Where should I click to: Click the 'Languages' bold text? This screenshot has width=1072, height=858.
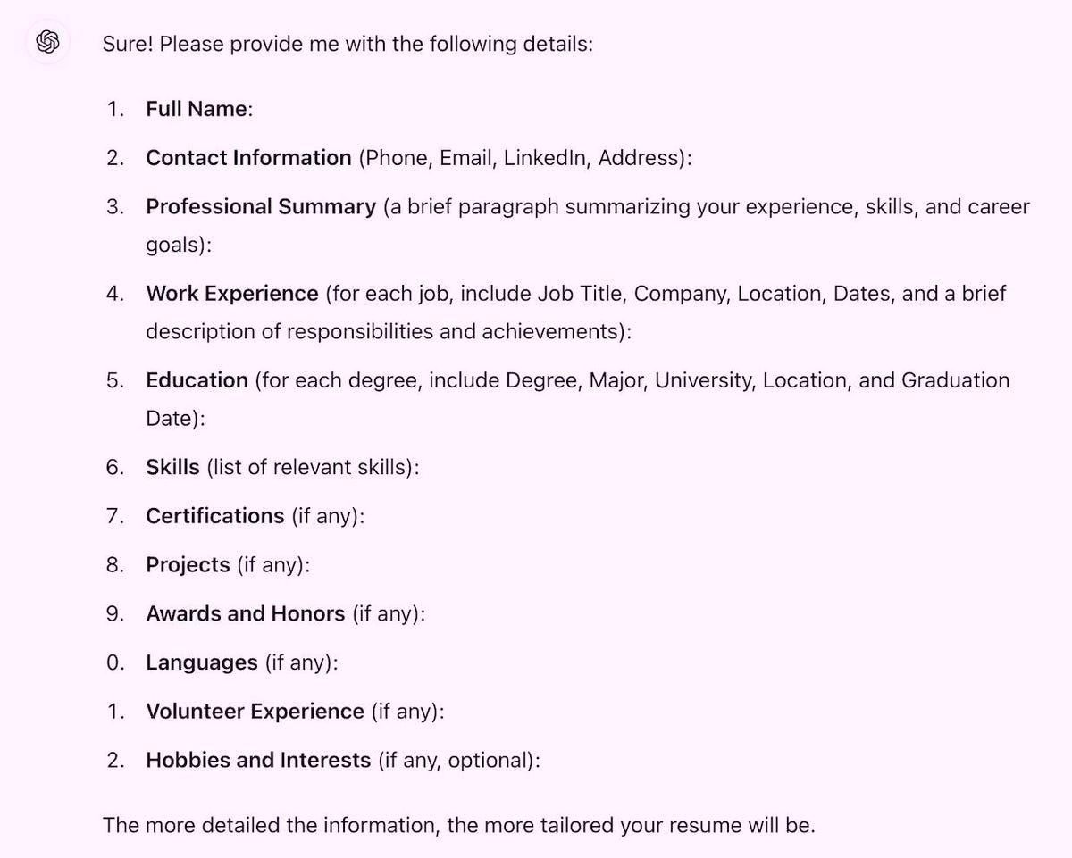click(x=202, y=663)
